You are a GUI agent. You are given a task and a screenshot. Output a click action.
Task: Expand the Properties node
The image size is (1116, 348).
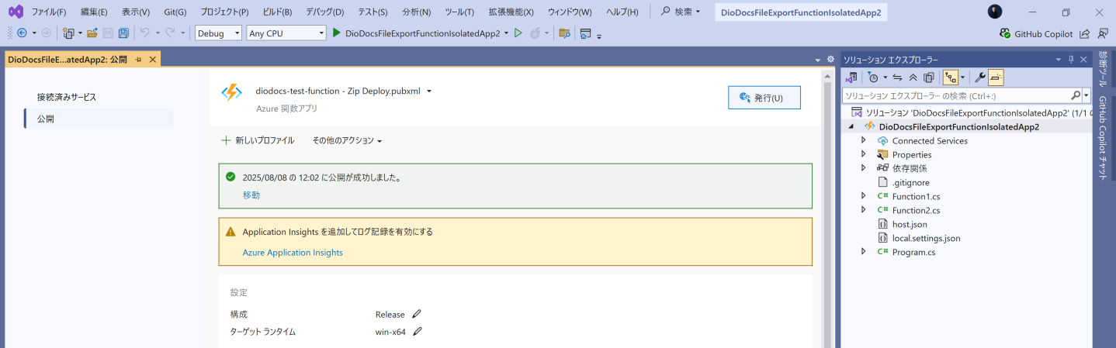pyautogui.click(x=863, y=154)
